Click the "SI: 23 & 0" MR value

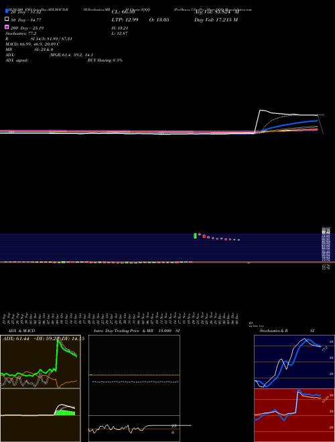pos(44,50)
